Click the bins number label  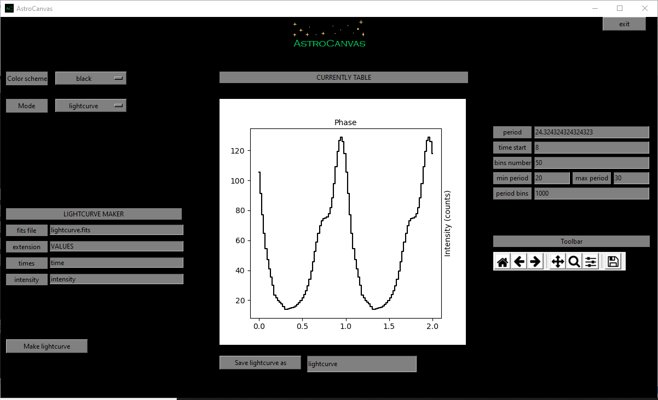click(512, 162)
